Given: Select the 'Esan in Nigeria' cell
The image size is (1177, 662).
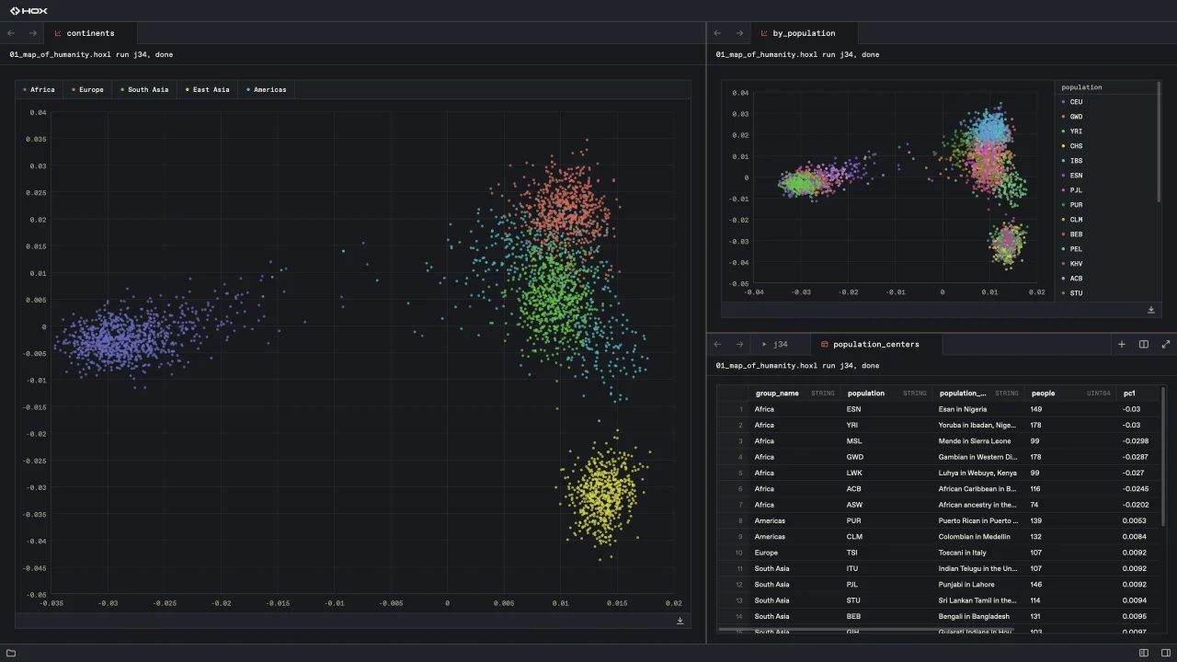Looking at the screenshot, I should click(978, 409).
